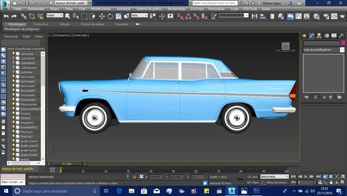
Task: Switch to the 'Forma livre' ribbon tab
Action: click(x=41, y=24)
